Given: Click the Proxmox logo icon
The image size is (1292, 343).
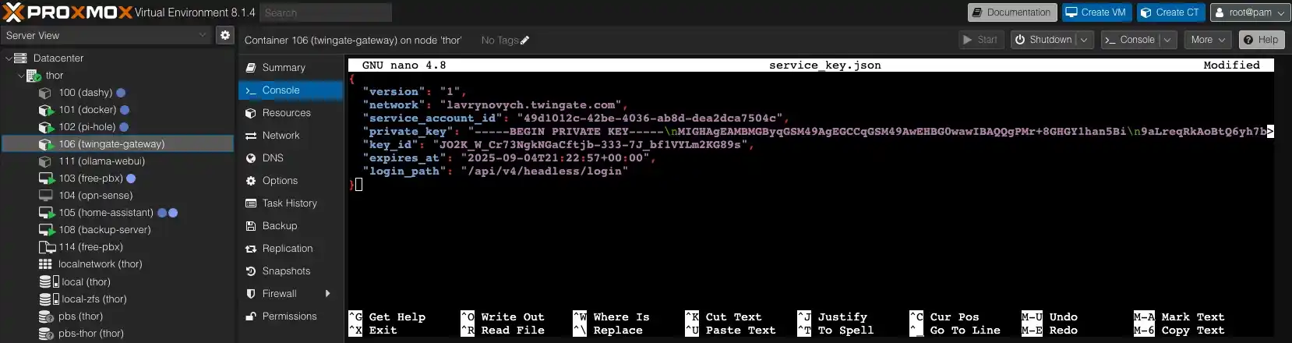Looking at the screenshot, I should click(x=13, y=12).
